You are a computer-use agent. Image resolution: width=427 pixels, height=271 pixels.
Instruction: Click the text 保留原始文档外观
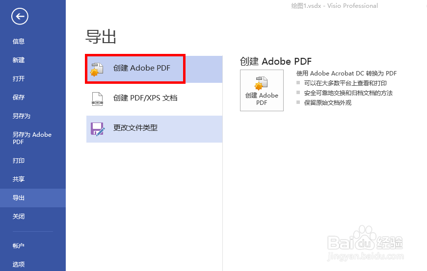point(327,103)
